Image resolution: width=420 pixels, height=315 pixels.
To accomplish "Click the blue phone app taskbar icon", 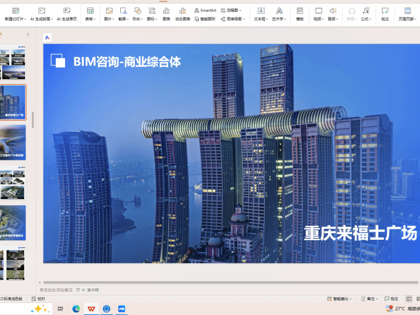I will tap(106, 309).
